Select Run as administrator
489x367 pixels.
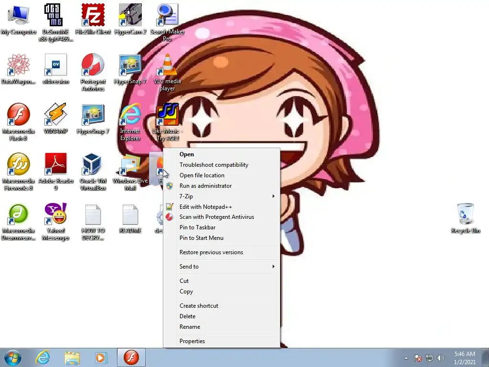pos(222,186)
